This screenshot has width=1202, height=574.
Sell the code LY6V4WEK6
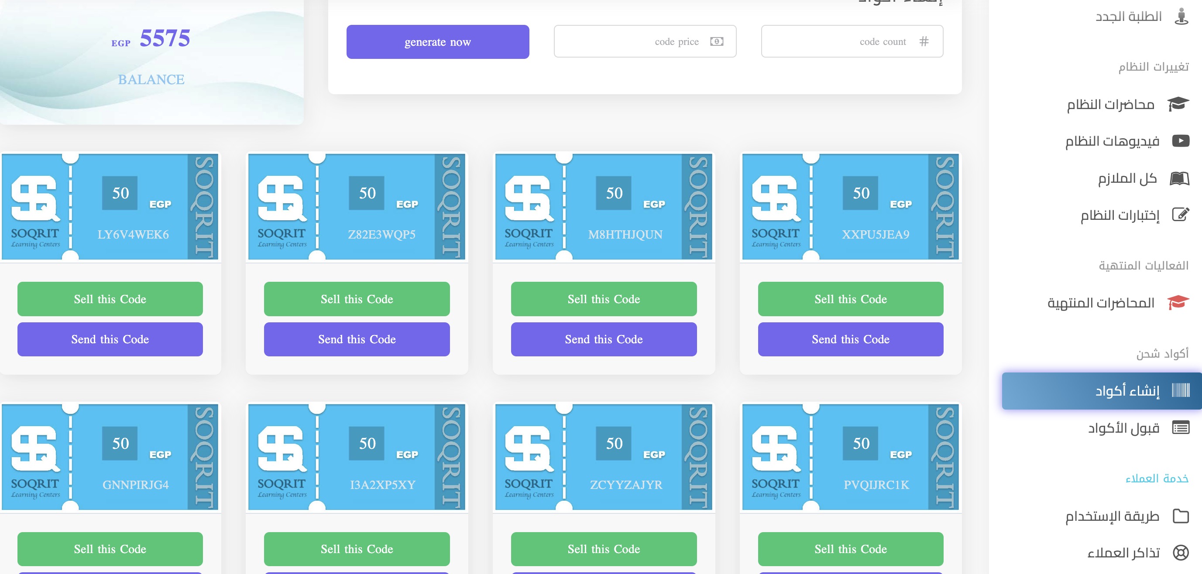point(110,299)
